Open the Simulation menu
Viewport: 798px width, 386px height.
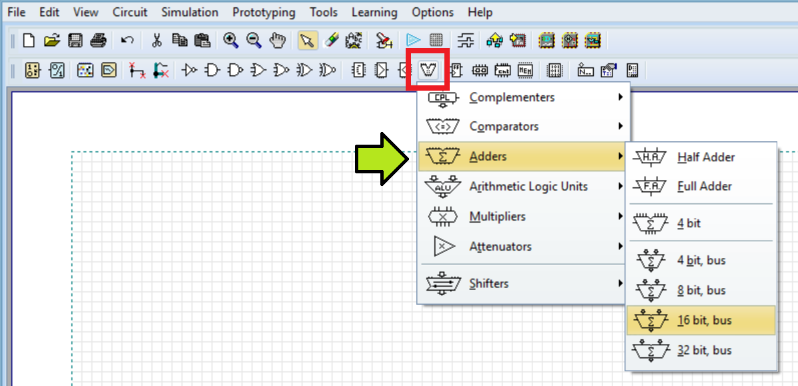click(190, 12)
